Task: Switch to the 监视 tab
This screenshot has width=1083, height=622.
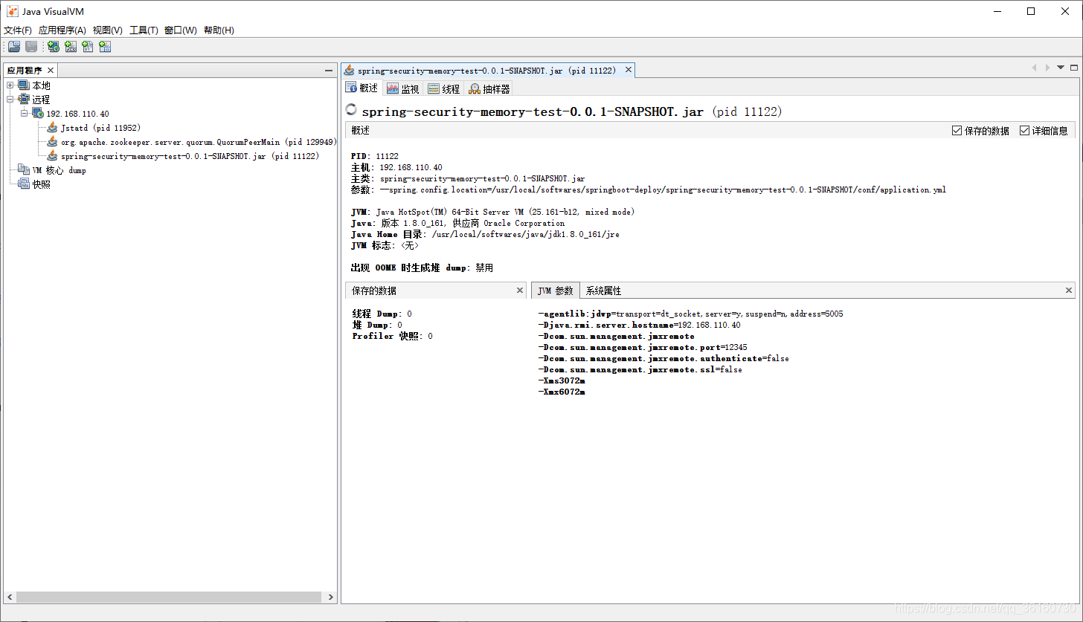Action: pos(403,89)
